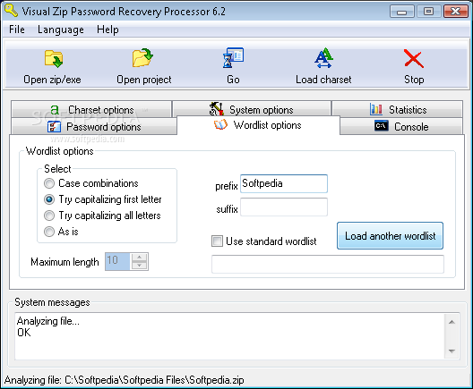The height and width of the screenshot is (389, 473).
Task: Select the As is radio option
Action: point(49,232)
